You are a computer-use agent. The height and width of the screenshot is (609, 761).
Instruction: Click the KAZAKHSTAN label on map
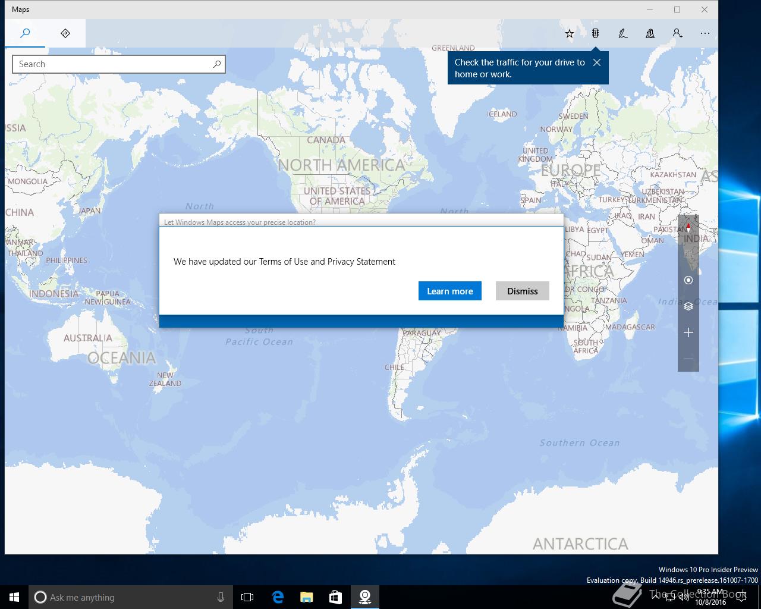[x=673, y=175]
